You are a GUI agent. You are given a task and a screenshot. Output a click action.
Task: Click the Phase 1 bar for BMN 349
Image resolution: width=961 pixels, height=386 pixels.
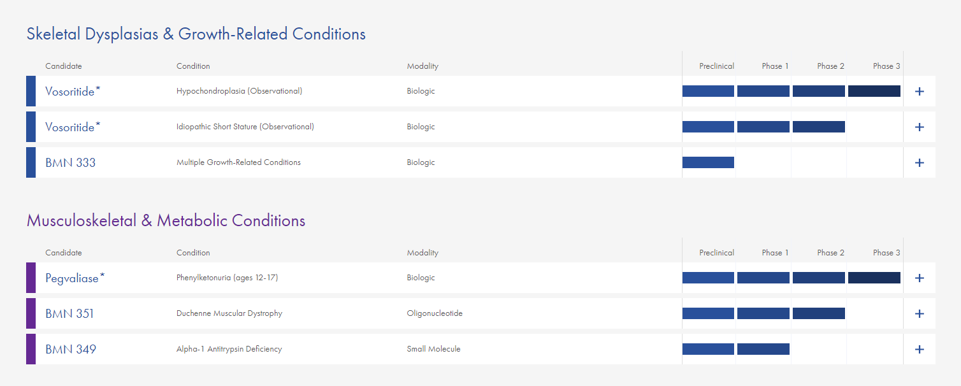tap(763, 349)
